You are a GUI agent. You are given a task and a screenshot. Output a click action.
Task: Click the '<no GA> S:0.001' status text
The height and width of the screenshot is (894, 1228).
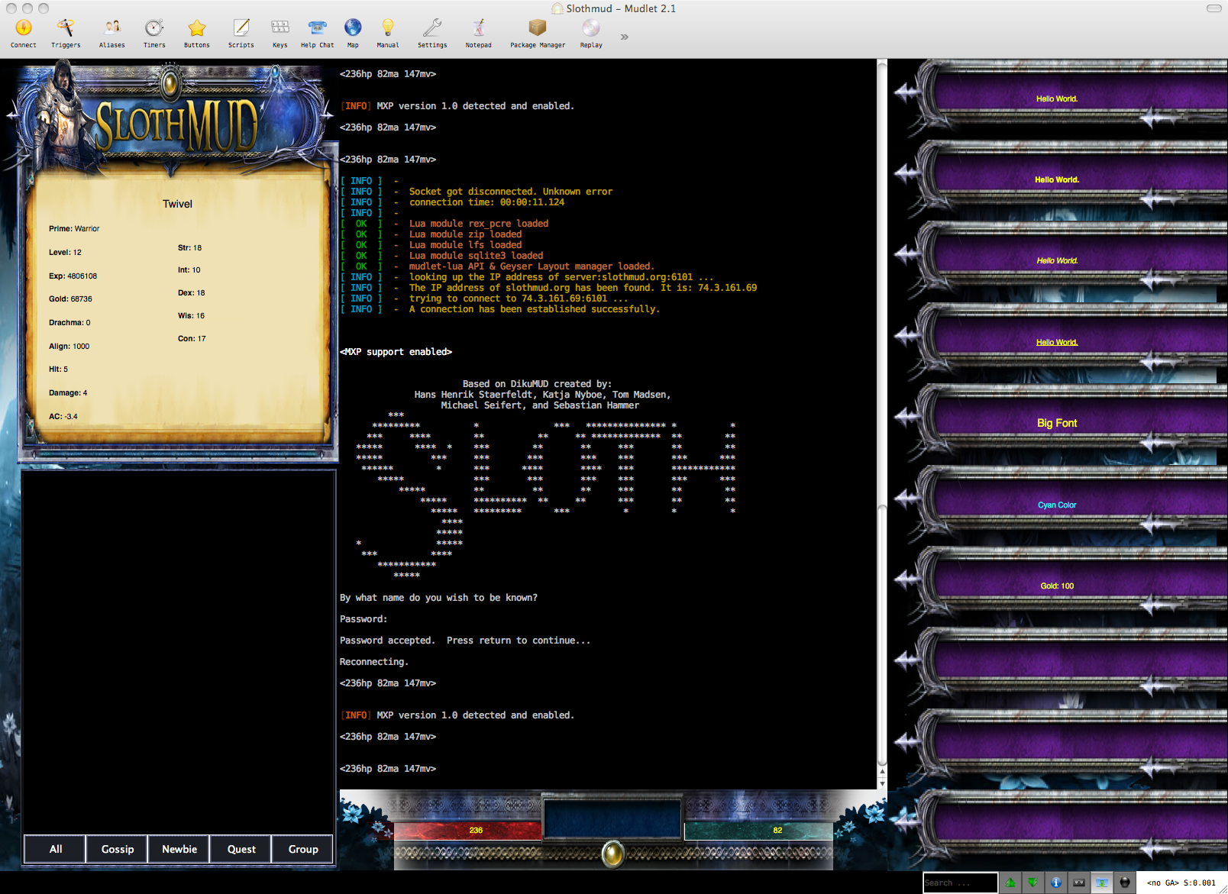[1181, 883]
